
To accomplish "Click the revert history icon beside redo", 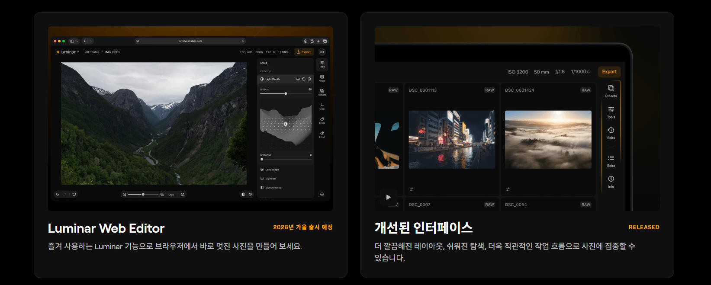I will [74, 195].
